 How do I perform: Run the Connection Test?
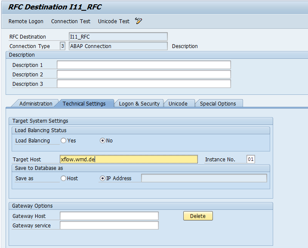tap(71, 21)
